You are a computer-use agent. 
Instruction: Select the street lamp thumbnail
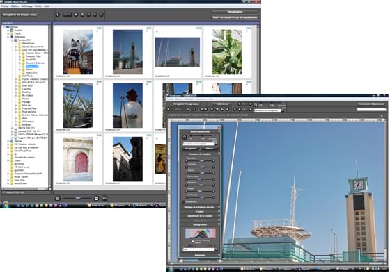point(127,106)
